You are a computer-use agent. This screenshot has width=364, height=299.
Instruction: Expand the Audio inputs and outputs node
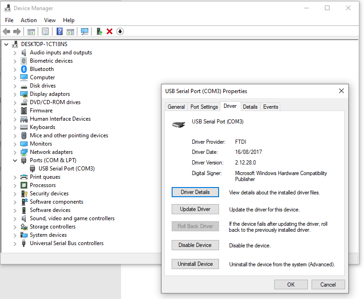pos(15,53)
